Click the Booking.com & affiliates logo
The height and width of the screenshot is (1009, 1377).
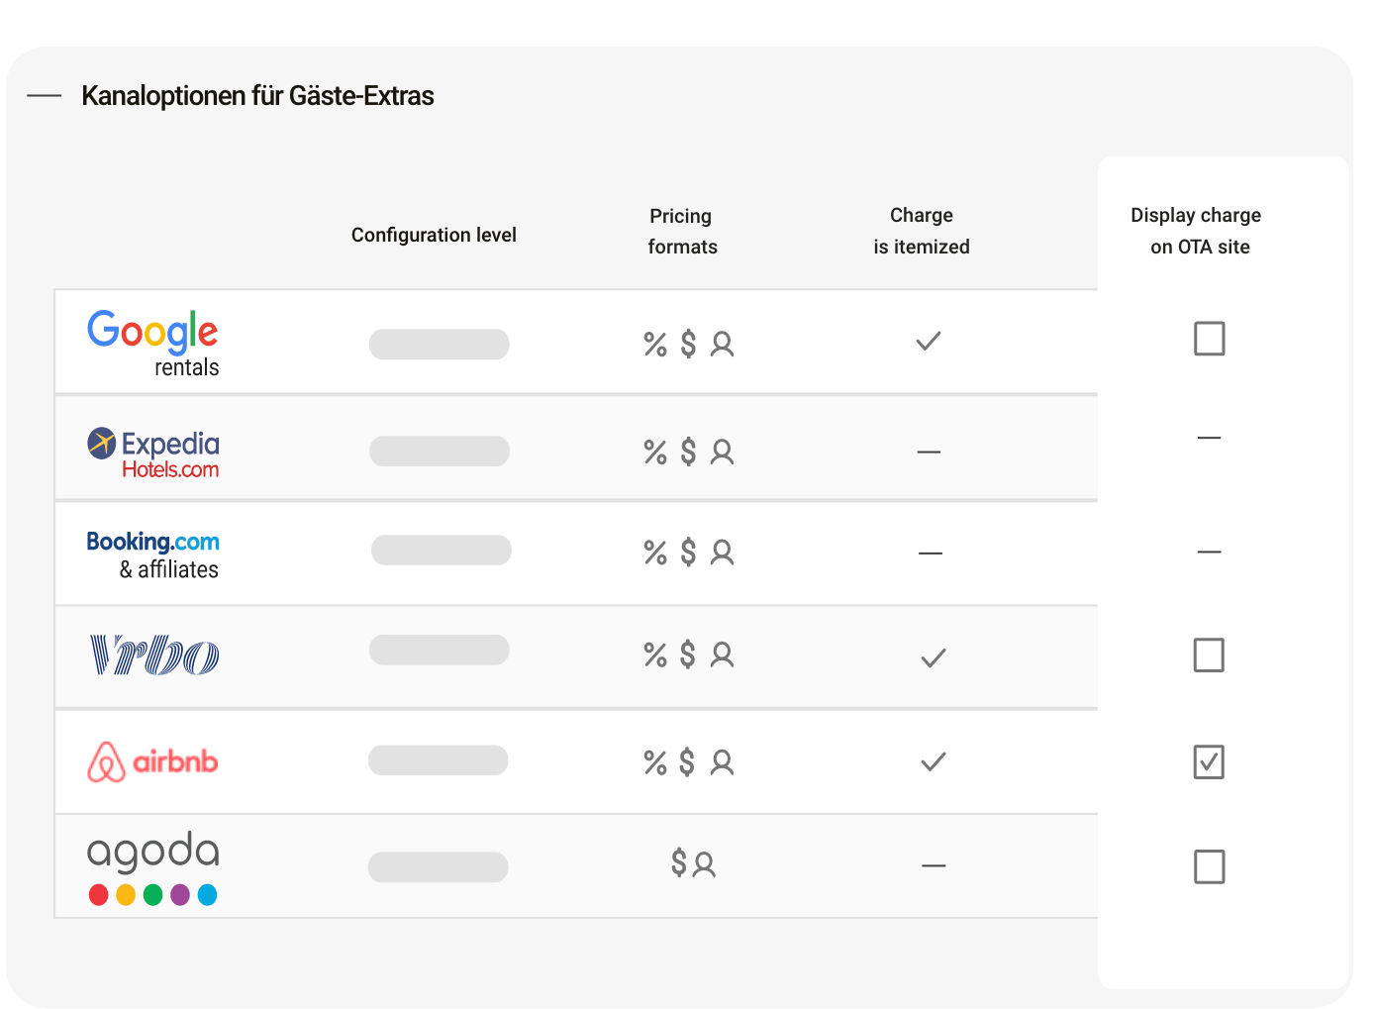click(x=152, y=554)
